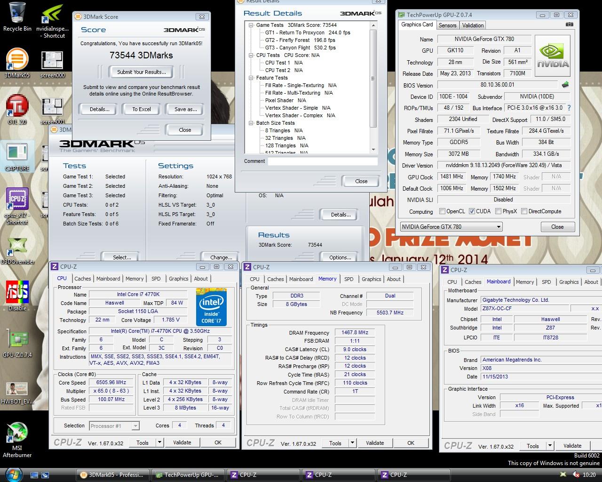Open the ASUS Disable desktop icon
The width and height of the screenshot is (602, 482).
point(17,296)
